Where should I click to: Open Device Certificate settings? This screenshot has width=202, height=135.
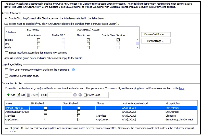pos(156,35)
